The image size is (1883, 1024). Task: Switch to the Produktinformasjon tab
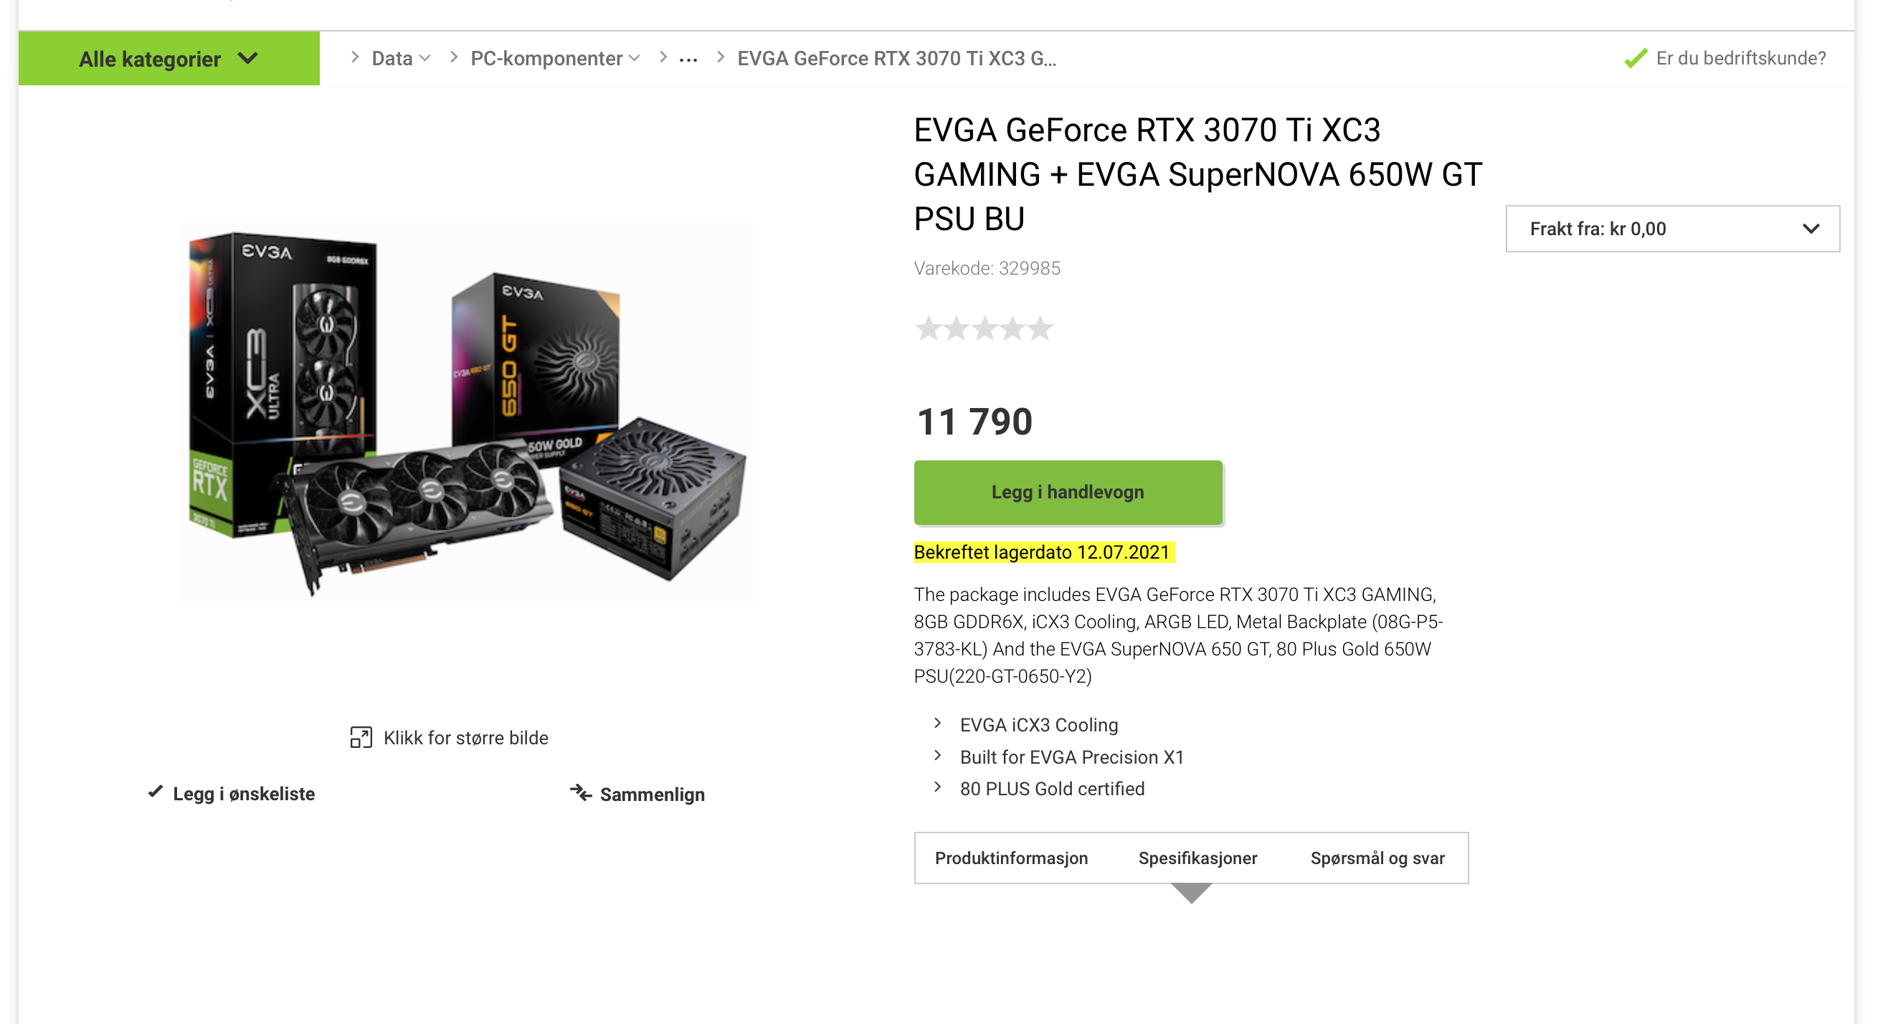pyautogui.click(x=1011, y=858)
